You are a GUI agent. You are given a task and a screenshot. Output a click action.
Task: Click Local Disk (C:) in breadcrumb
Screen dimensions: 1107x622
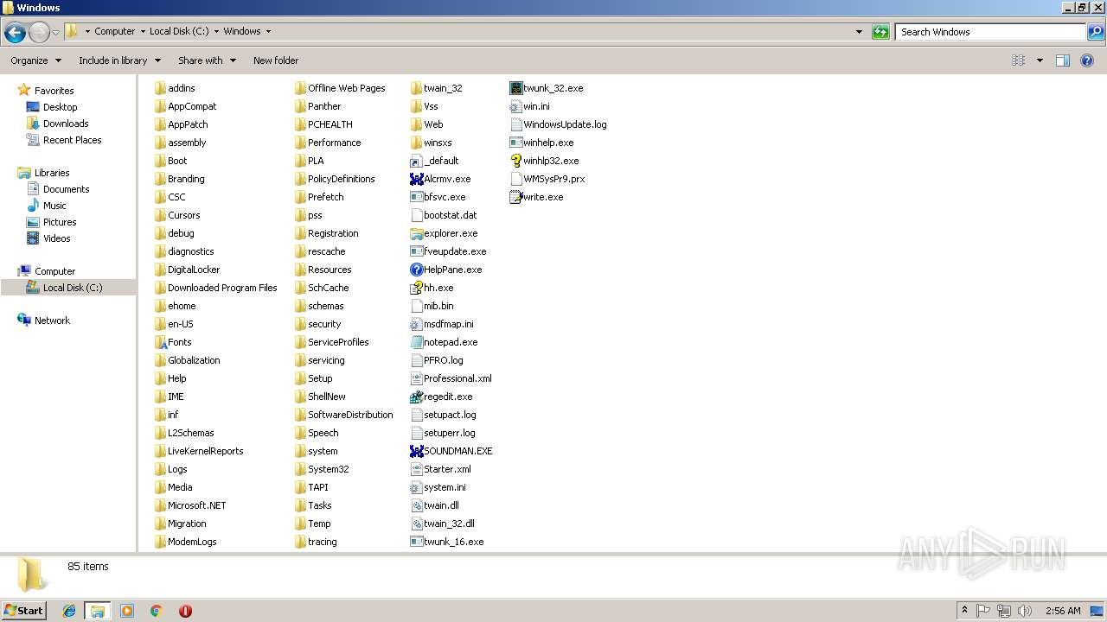point(179,31)
